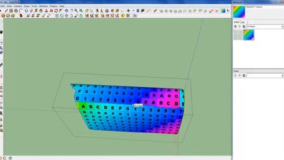Select the Offset tool

point(61,11)
